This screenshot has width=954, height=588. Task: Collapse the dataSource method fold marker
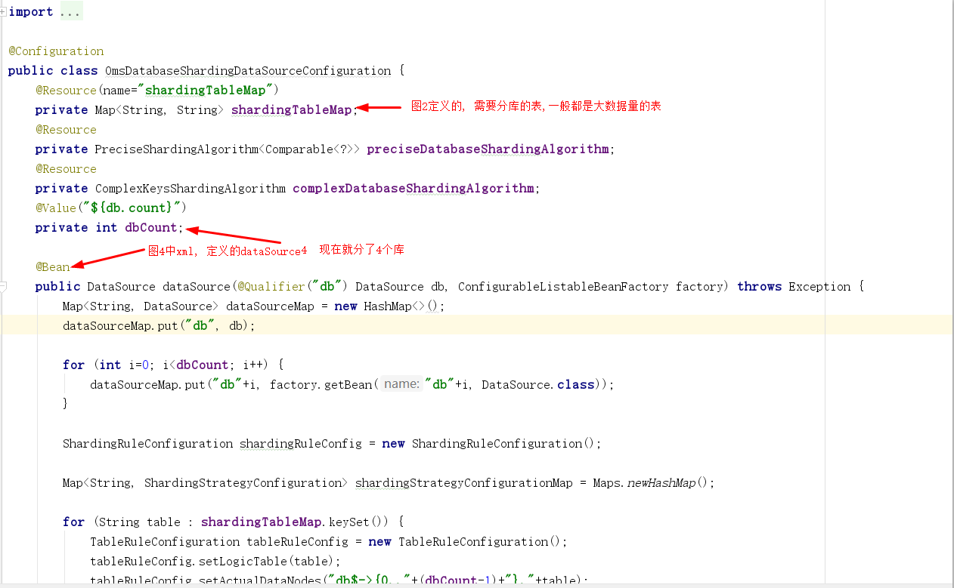pyautogui.click(x=3, y=287)
